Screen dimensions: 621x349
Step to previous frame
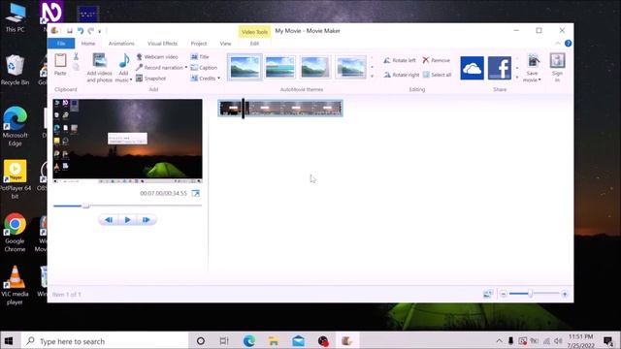click(109, 220)
